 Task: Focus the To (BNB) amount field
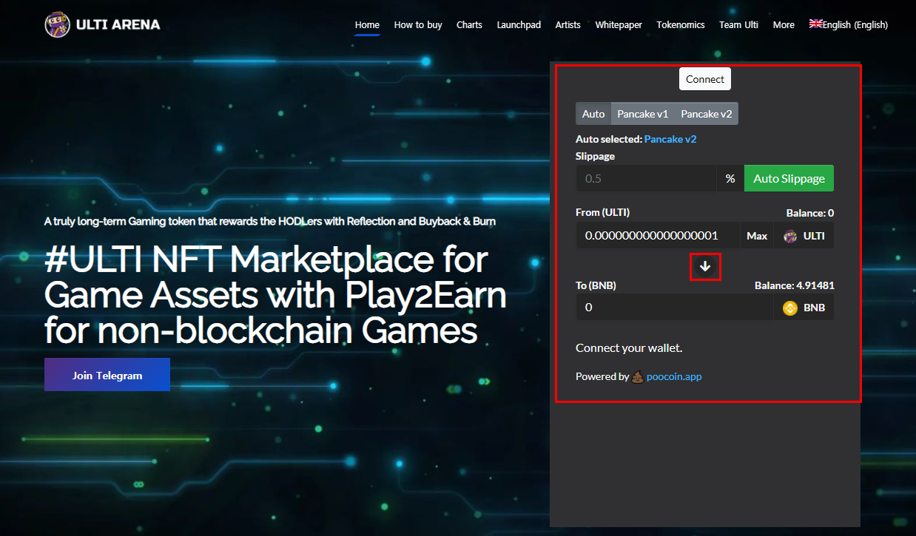pos(675,308)
